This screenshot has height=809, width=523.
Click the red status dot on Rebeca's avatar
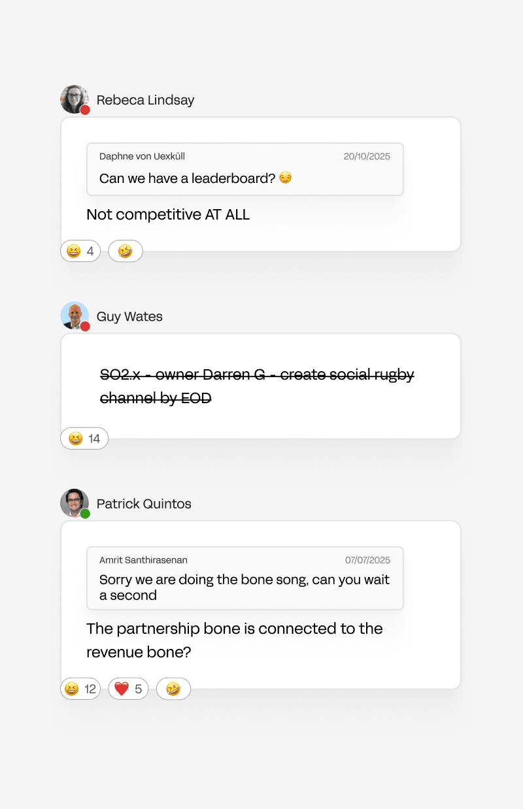[x=85, y=110]
